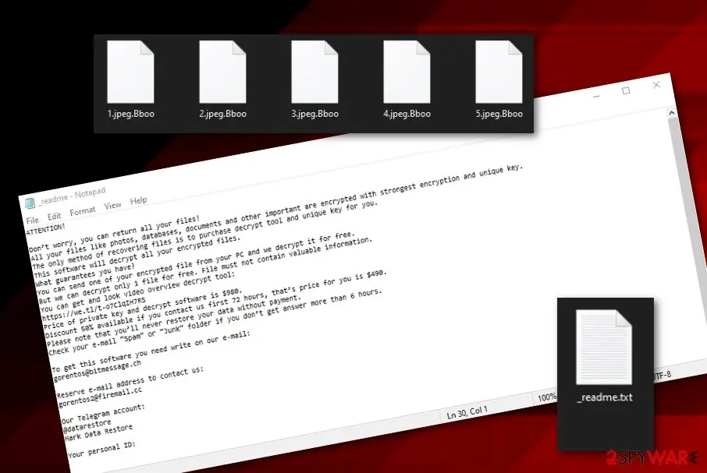Click the ATTENTION! heading line
The width and height of the screenshot is (707, 473).
click(x=45, y=228)
